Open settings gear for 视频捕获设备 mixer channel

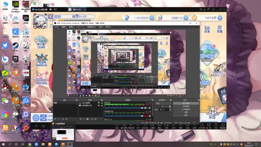[150, 116]
